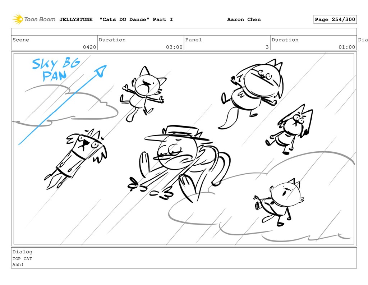Click the Toon Boom logo icon
This screenshot has height=285, width=368.
point(18,19)
